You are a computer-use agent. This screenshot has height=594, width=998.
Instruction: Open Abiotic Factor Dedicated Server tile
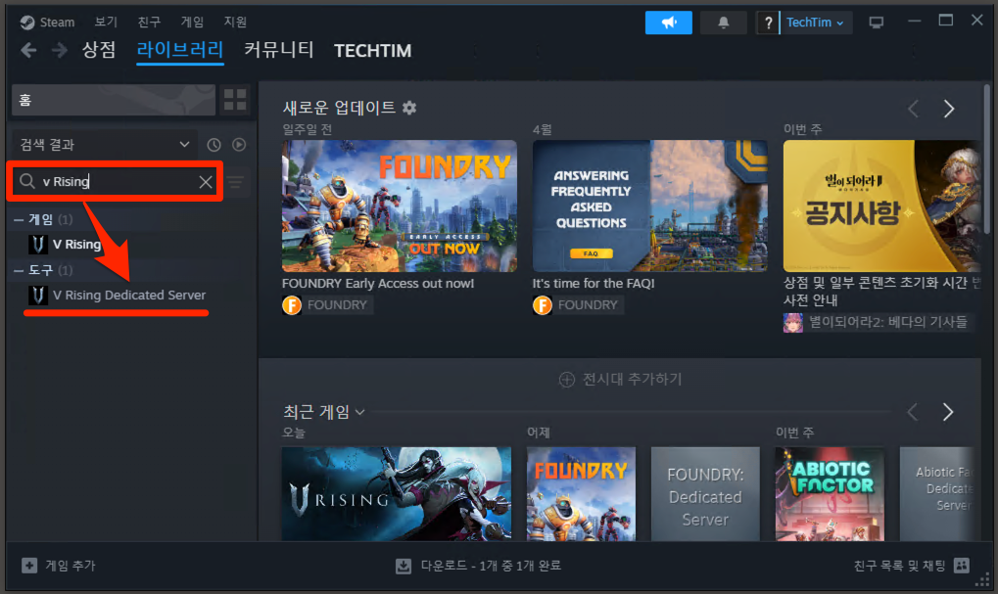937,493
